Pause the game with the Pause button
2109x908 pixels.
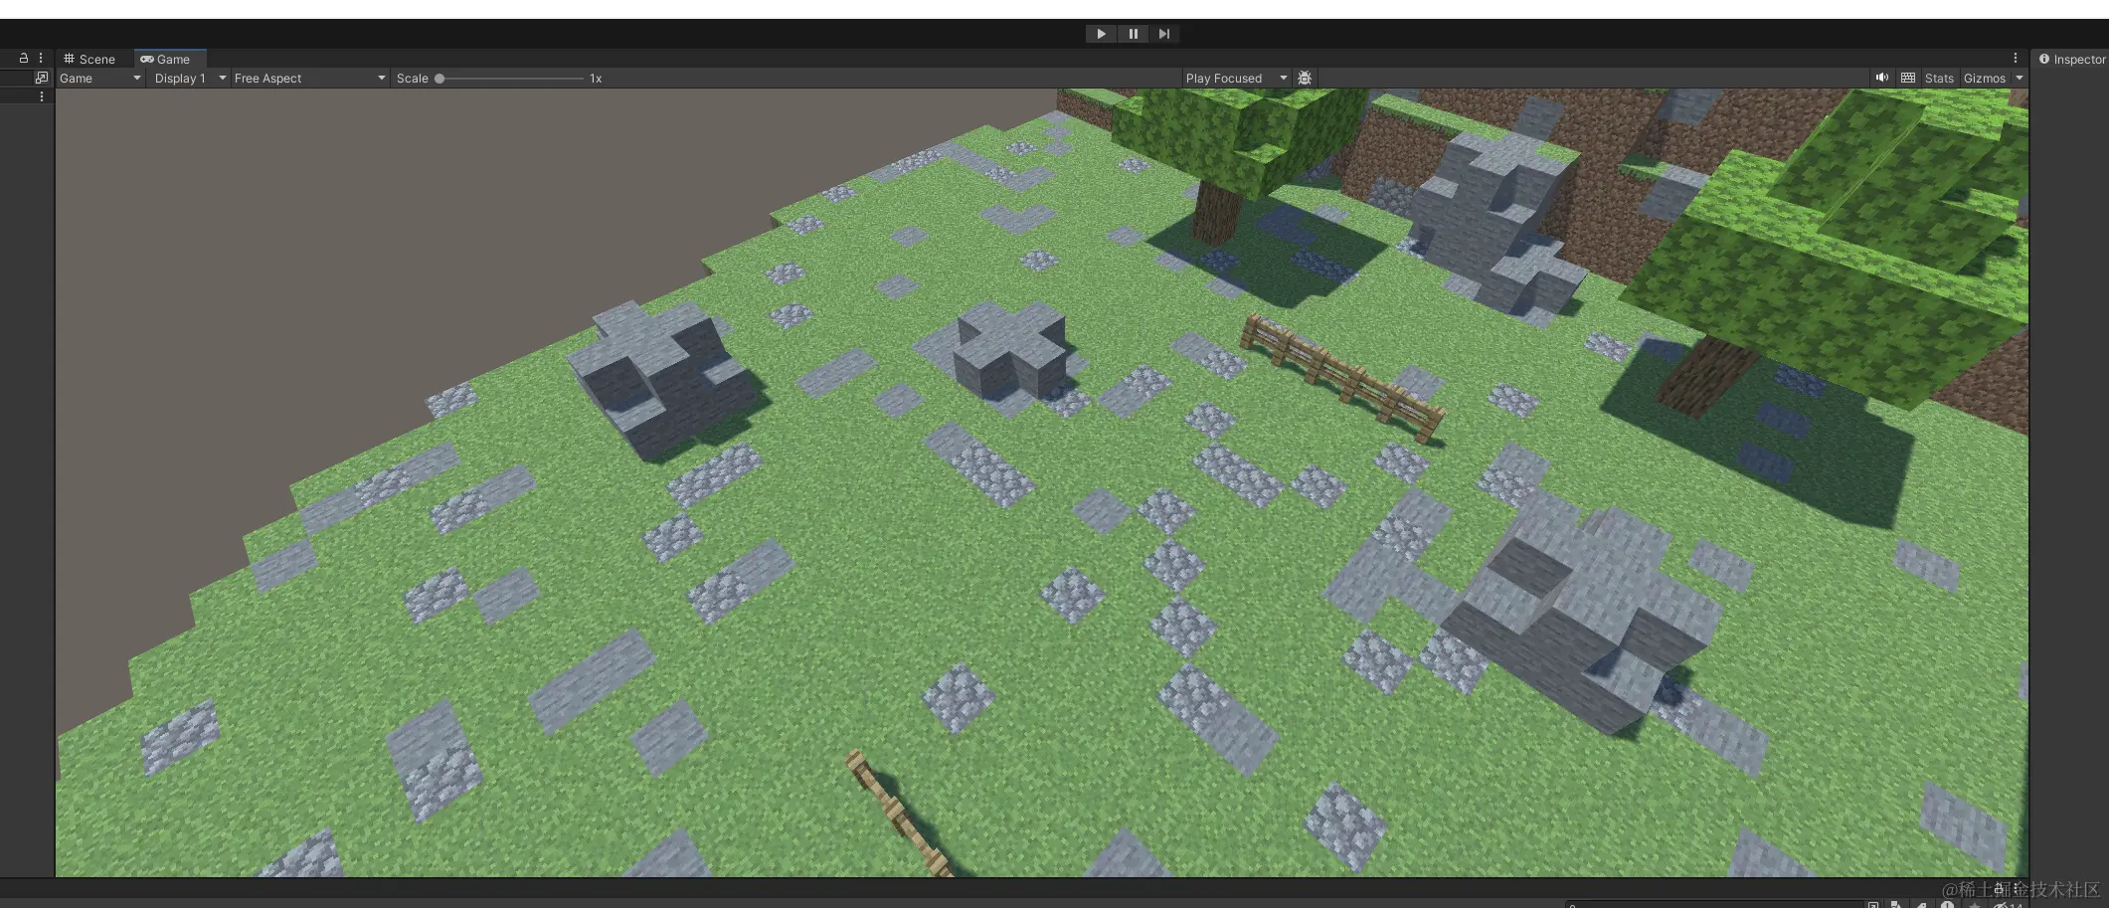click(x=1133, y=34)
